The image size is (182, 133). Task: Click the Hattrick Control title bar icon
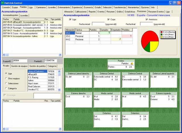[3, 2]
